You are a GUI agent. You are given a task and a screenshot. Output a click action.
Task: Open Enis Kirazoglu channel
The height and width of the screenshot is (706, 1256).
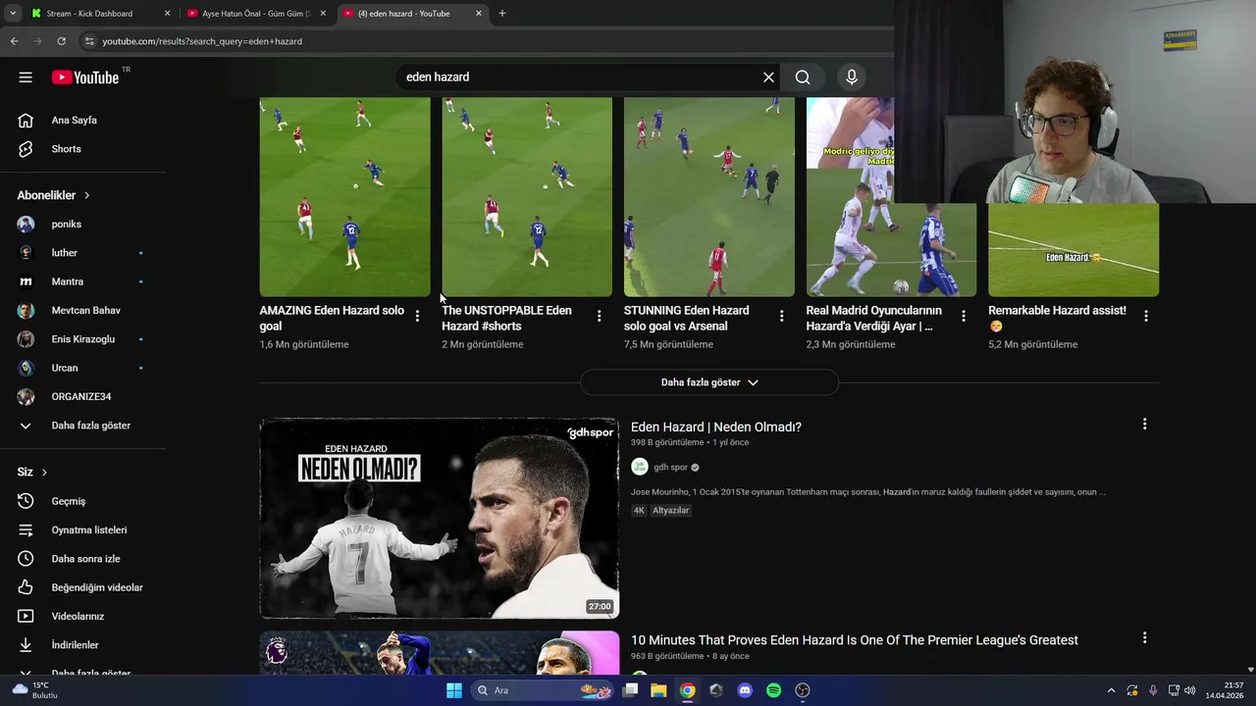click(83, 339)
